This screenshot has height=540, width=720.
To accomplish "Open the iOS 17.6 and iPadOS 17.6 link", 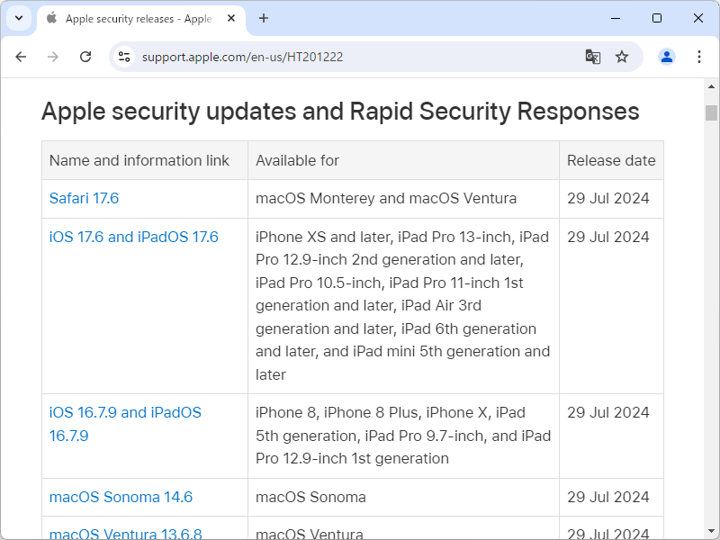I will click(x=133, y=237).
